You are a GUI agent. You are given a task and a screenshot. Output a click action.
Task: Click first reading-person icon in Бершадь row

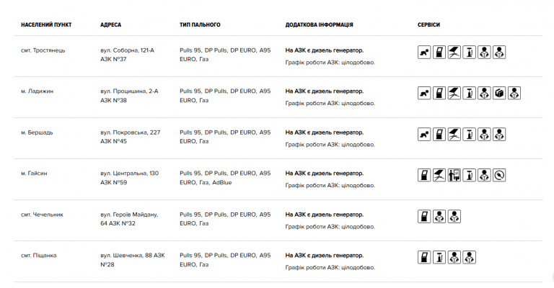coord(484,135)
